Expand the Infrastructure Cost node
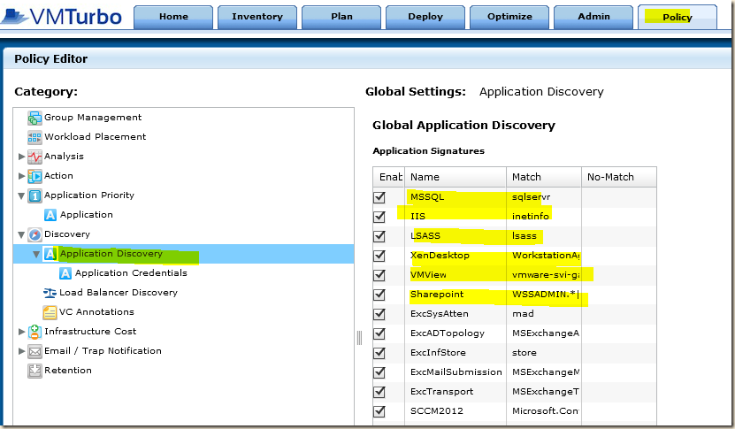 [21, 332]
